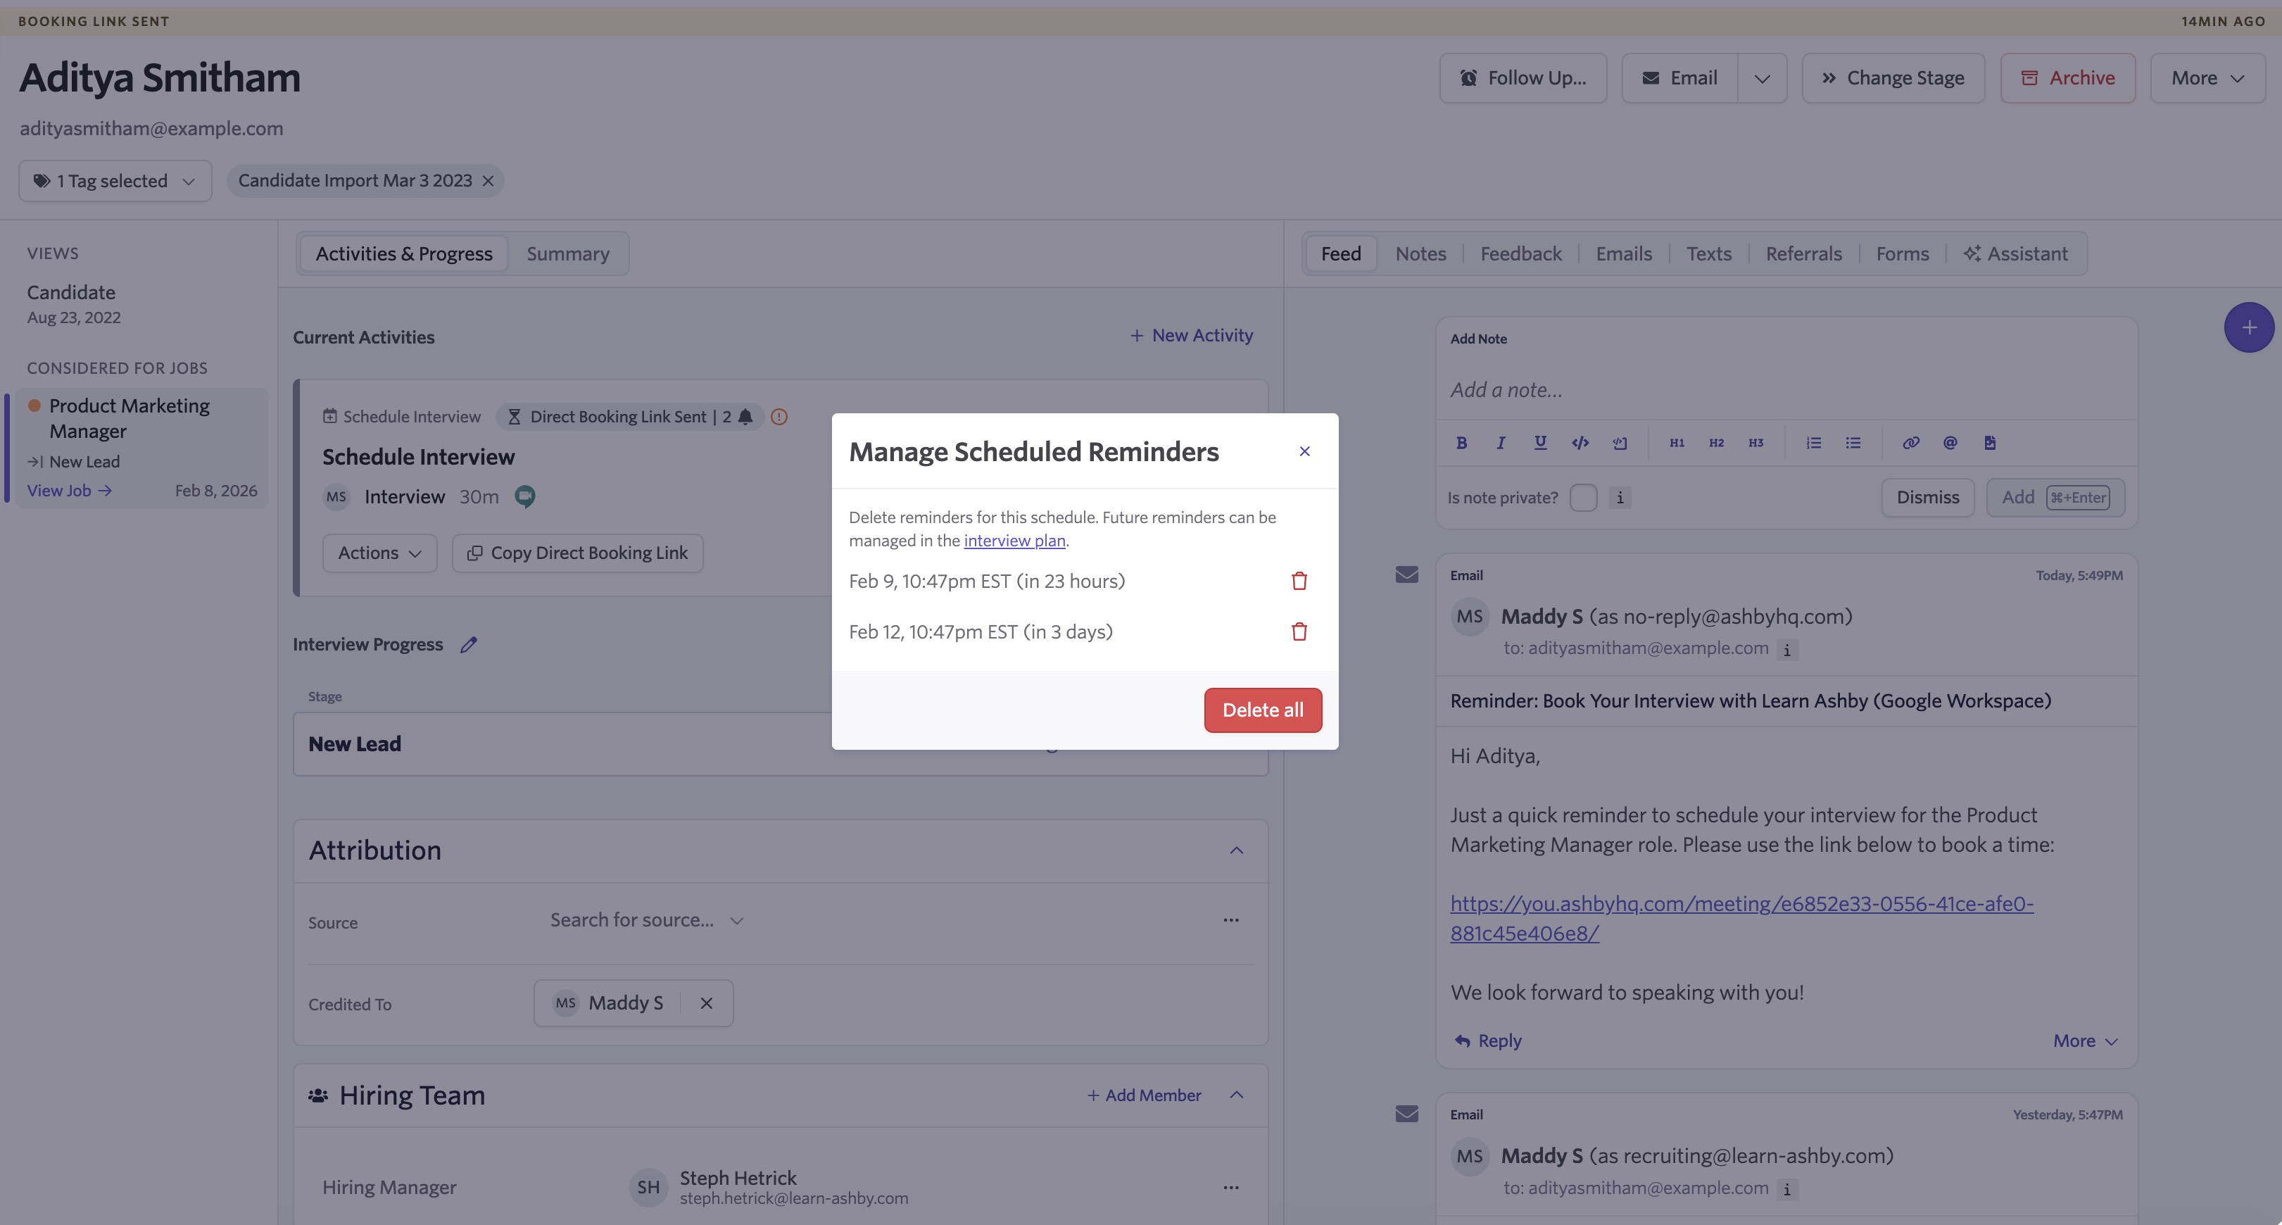Insert a link using the link icon
2282x1225 pixels.
(1911, 443)
